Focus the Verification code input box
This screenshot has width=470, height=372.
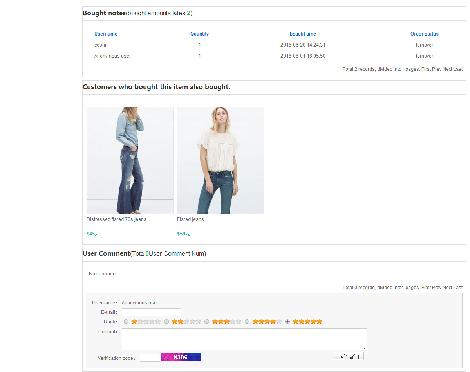point(150,358)
